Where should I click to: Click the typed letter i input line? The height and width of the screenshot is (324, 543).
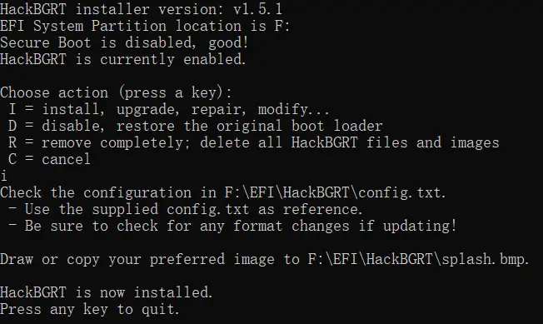coord(4,176)
